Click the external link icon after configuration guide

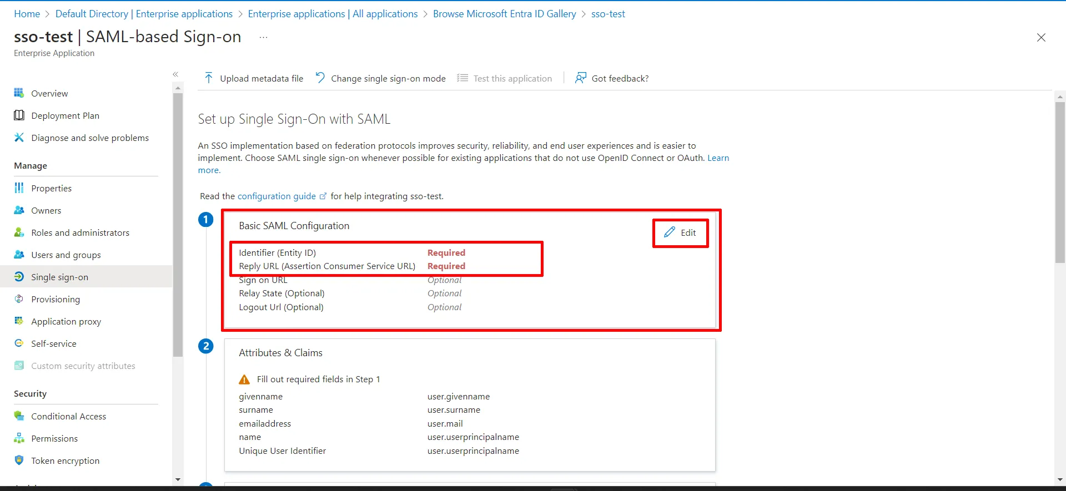click(323, 196)
